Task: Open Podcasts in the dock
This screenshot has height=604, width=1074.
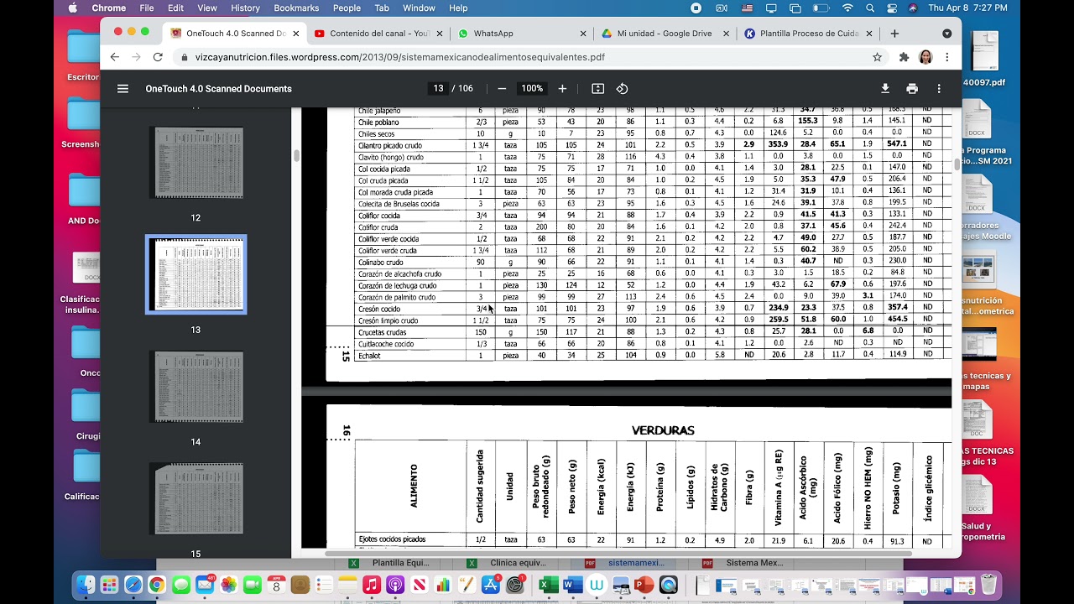Action: click(395, 585)
